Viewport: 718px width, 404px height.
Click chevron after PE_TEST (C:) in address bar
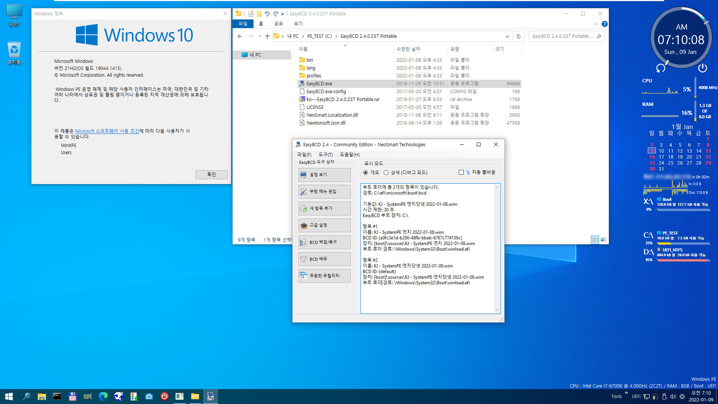pyautogui.click(x=336, y=36)
